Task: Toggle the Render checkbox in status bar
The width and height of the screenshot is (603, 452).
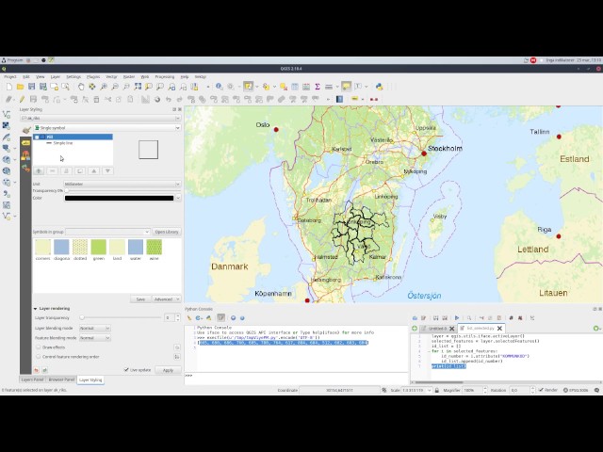Action: 541,390
